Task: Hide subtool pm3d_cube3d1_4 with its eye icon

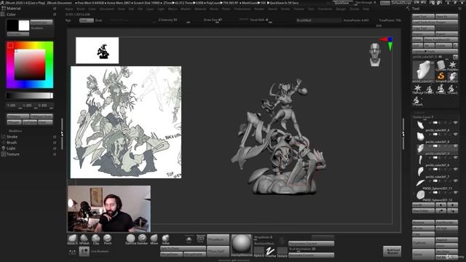Action: [455, 123]
